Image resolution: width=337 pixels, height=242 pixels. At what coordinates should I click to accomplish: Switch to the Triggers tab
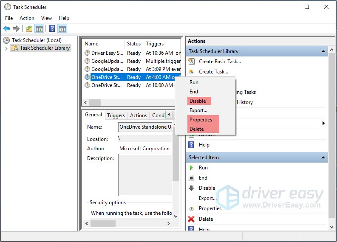tap(116, 115)
